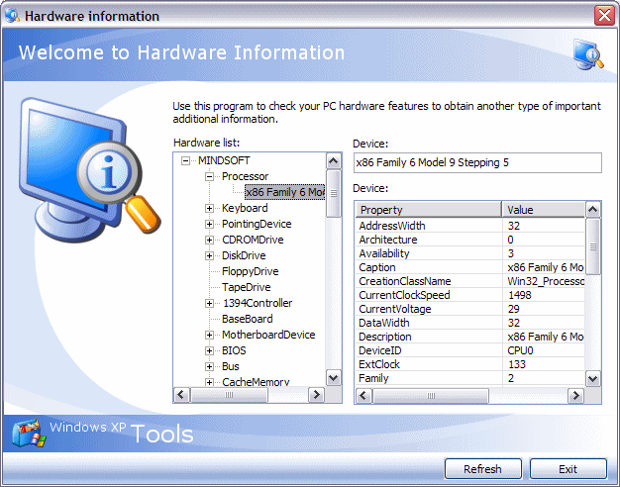Select the Keyboard label in tree

245,208
